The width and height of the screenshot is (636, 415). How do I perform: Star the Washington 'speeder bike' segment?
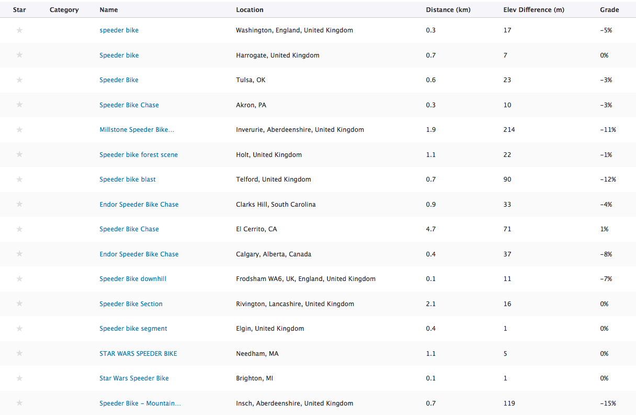click(19, 30)
